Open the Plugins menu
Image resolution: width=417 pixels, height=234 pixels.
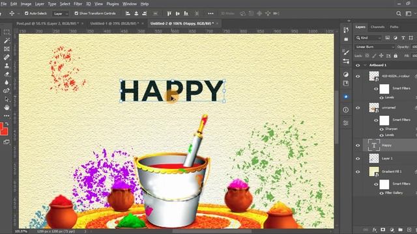point(113,4)
